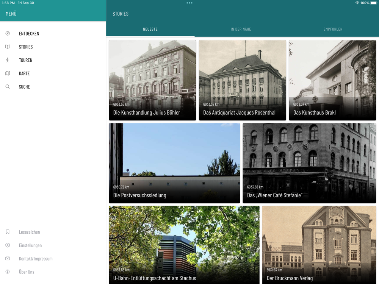This screenshot has width=379, height=284.
Task: Click the 6933.52 km distance label
Action: (x=211, y=105)
